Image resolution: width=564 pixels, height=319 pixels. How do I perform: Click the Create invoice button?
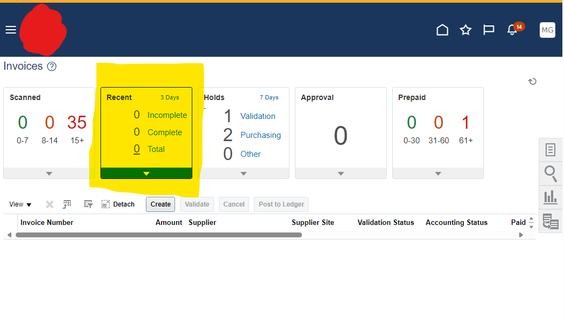pyautogui.click(x=160, y=204)
